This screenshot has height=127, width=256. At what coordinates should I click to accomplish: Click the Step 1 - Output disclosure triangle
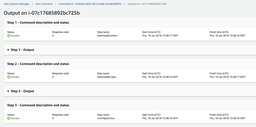point(8,50)
